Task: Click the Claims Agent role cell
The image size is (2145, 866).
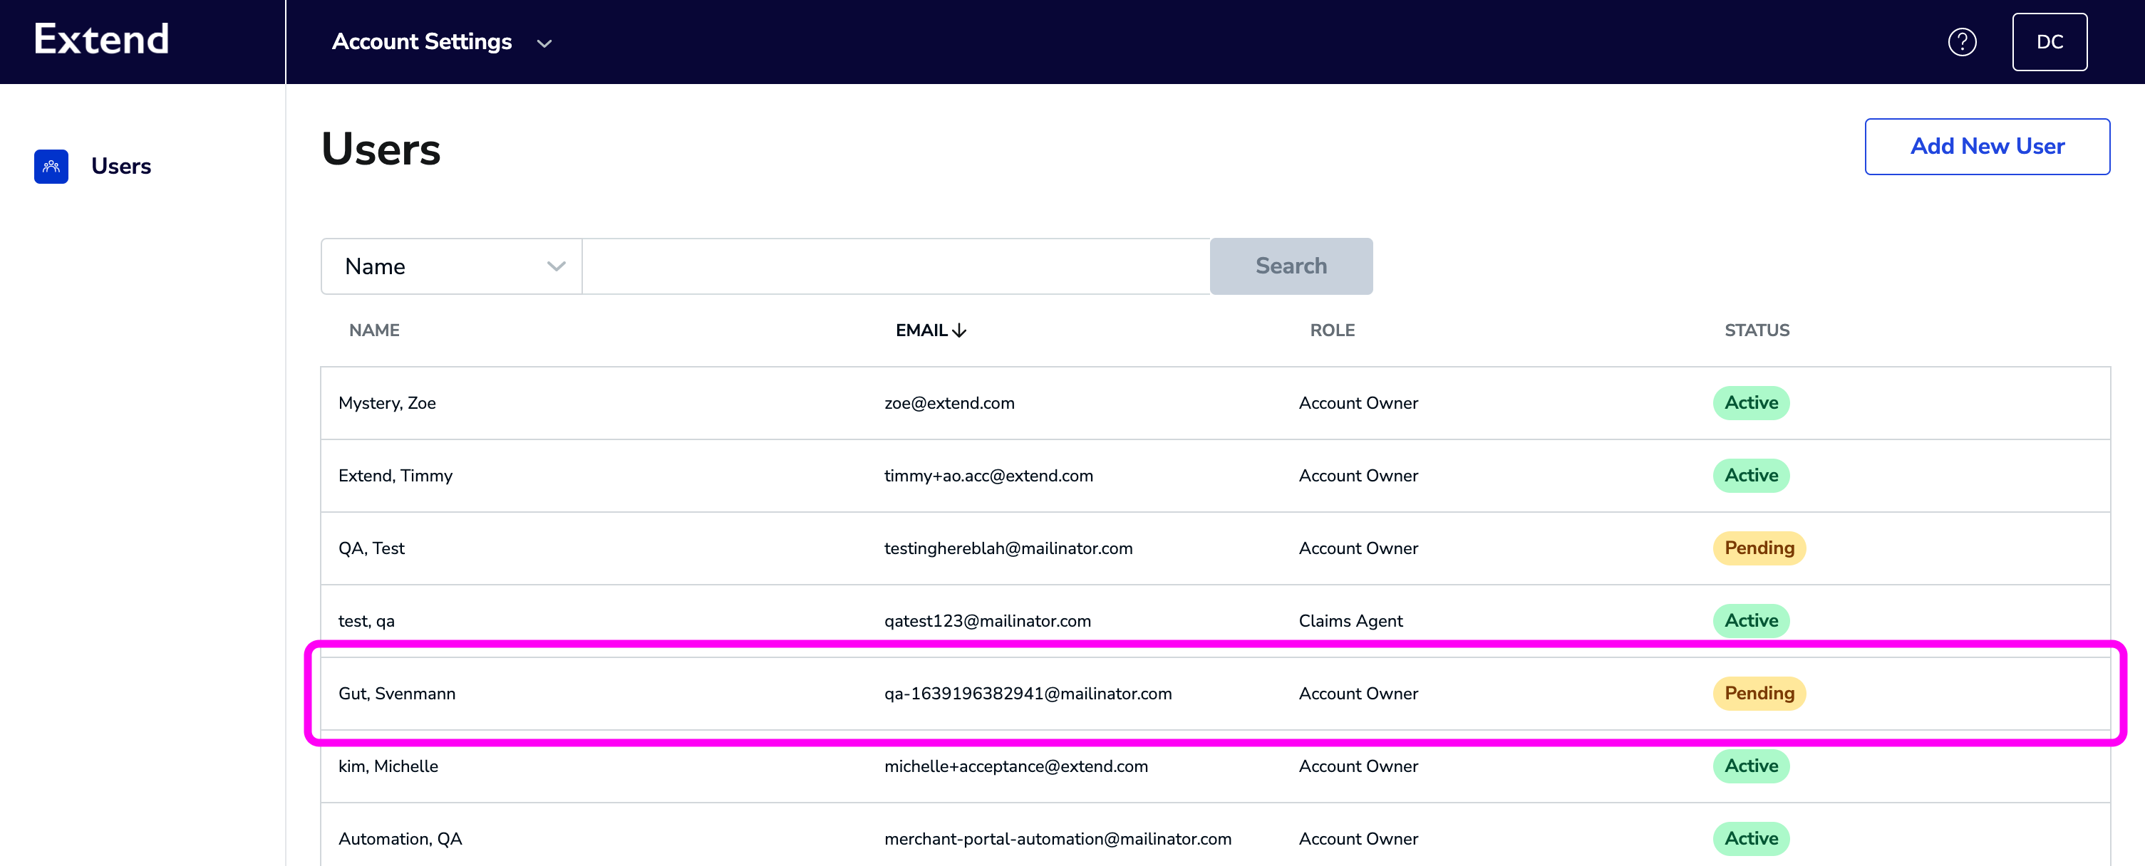Action: tap(1350, 622)
